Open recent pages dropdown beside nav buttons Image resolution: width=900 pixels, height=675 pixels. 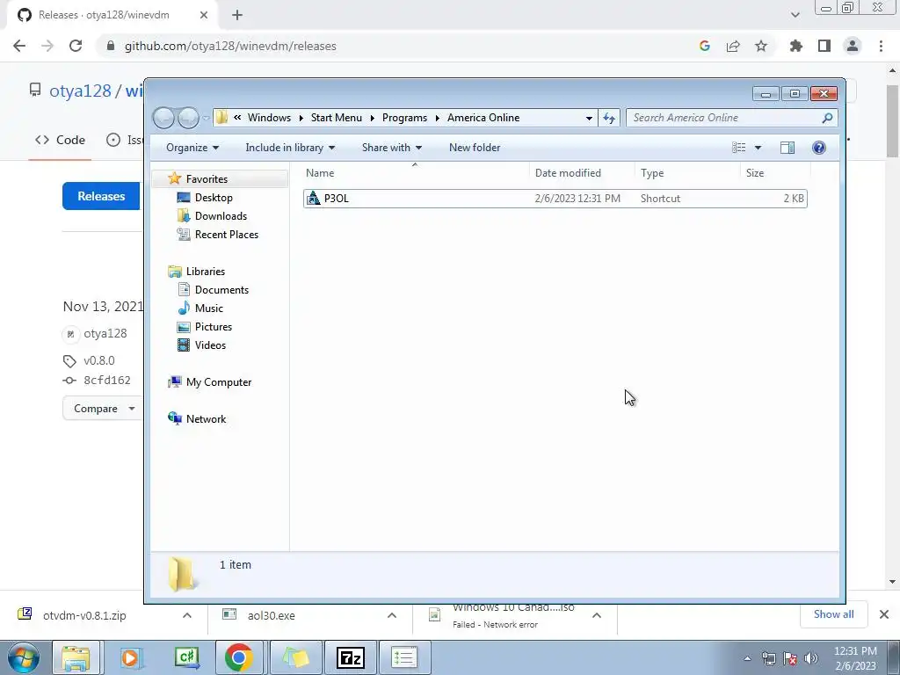coord(206,119)
